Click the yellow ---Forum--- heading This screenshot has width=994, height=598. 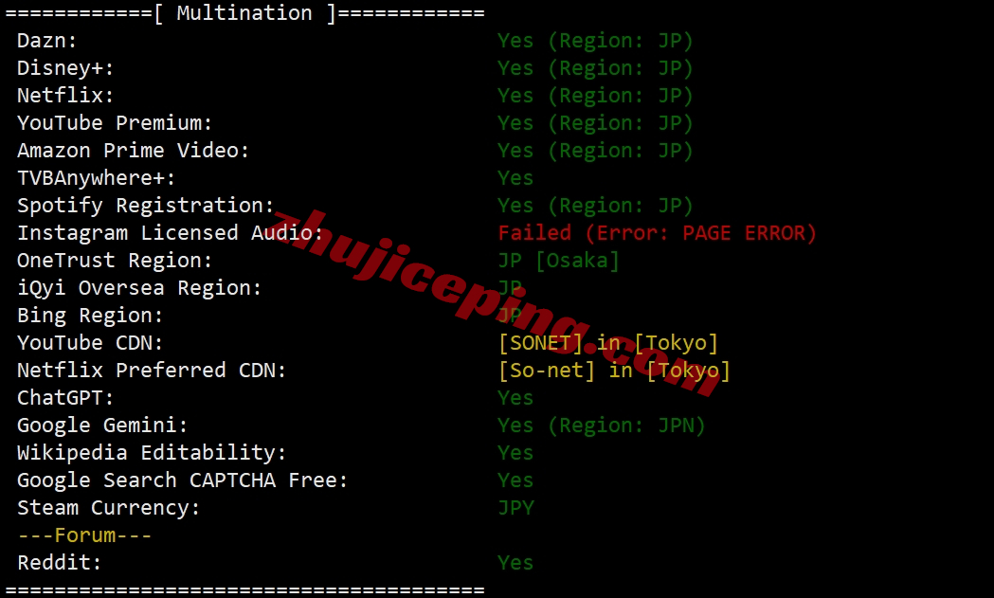(x=84, y=535)
